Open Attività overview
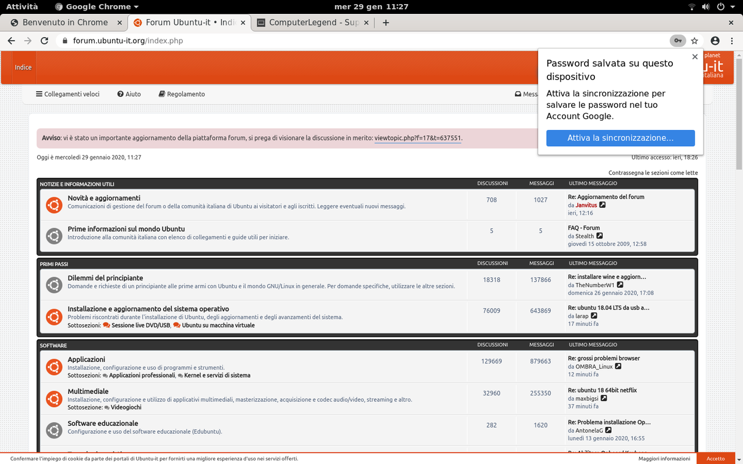Image resolution: width=743 pixels, height=464 pixels. 22,7
